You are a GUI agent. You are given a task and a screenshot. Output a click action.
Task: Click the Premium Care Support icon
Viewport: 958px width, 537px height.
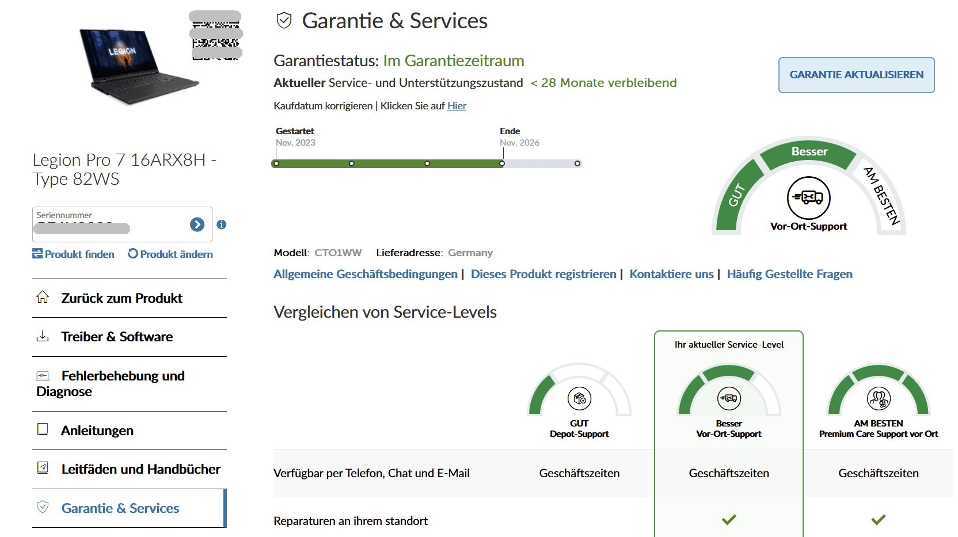click(x=879, y=398)
